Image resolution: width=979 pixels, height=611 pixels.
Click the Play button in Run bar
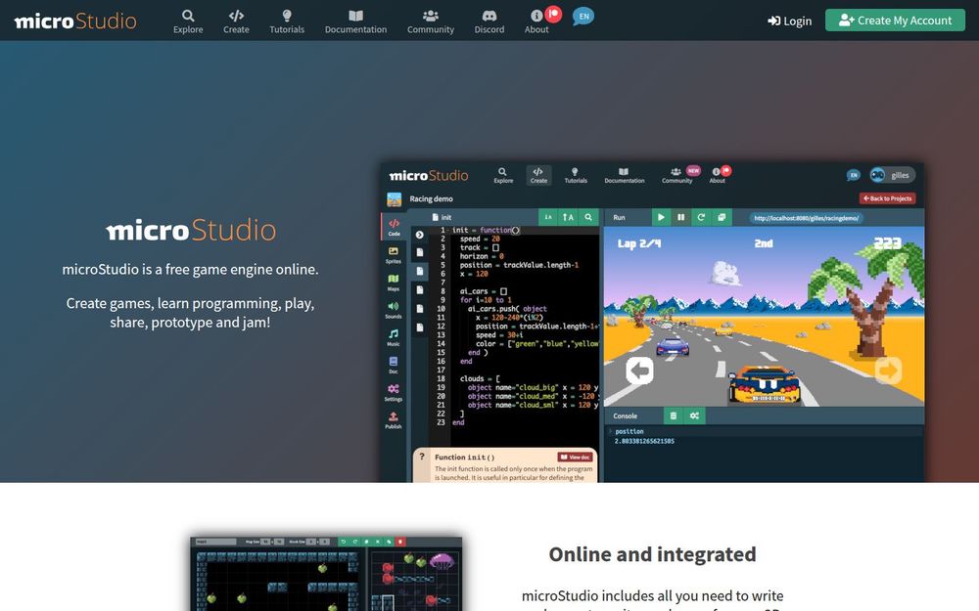661,217
